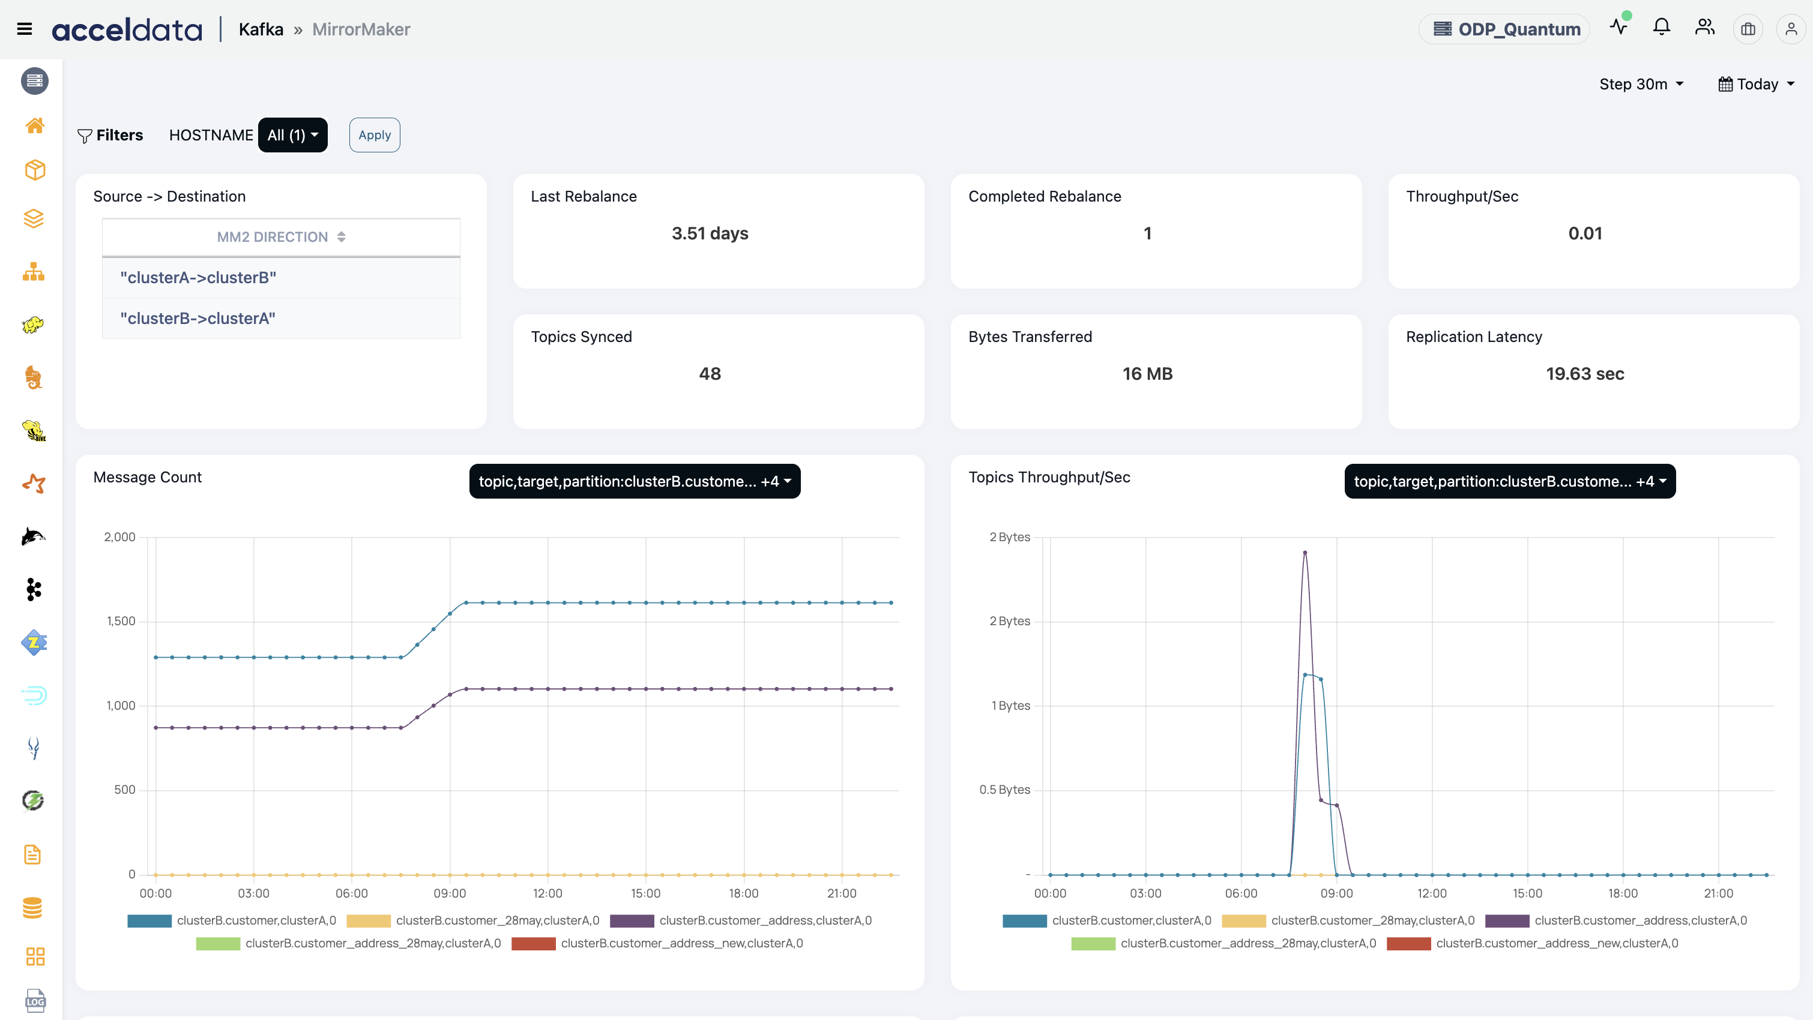Go to the Kafka breadcrumb
1813x1020 pixels.
261,29
